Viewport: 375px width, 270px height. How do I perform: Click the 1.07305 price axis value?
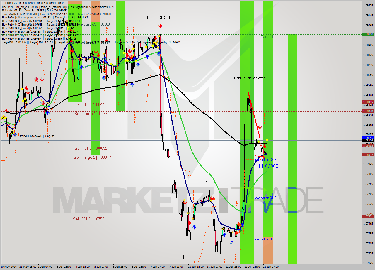pos(368,244)
